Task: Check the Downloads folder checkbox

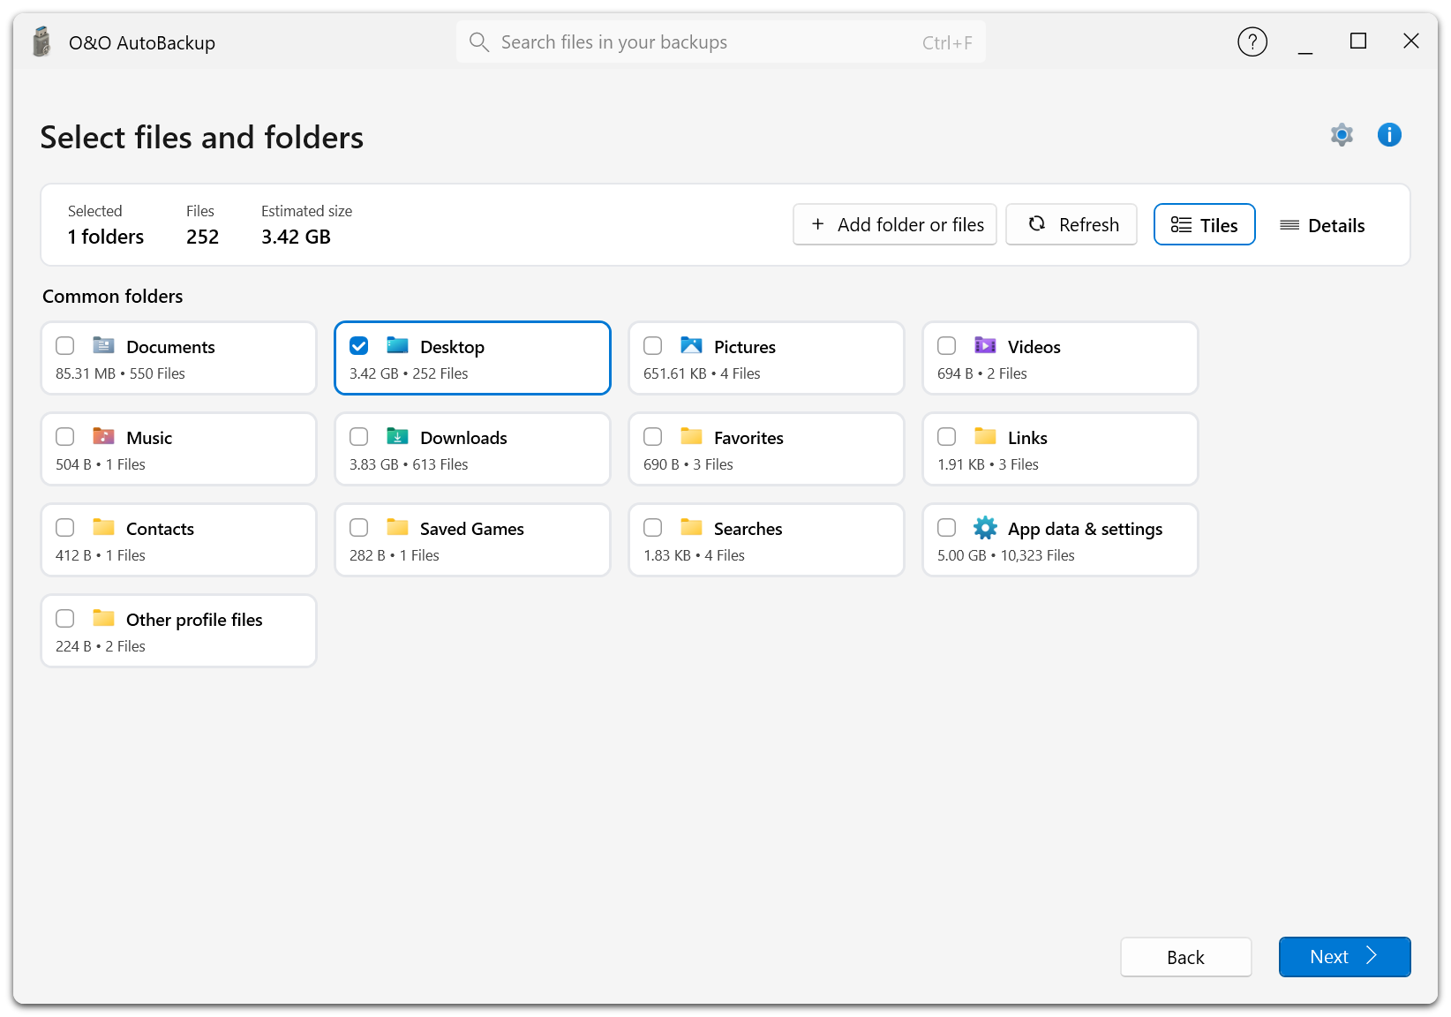Action: [x=359, y=437]
